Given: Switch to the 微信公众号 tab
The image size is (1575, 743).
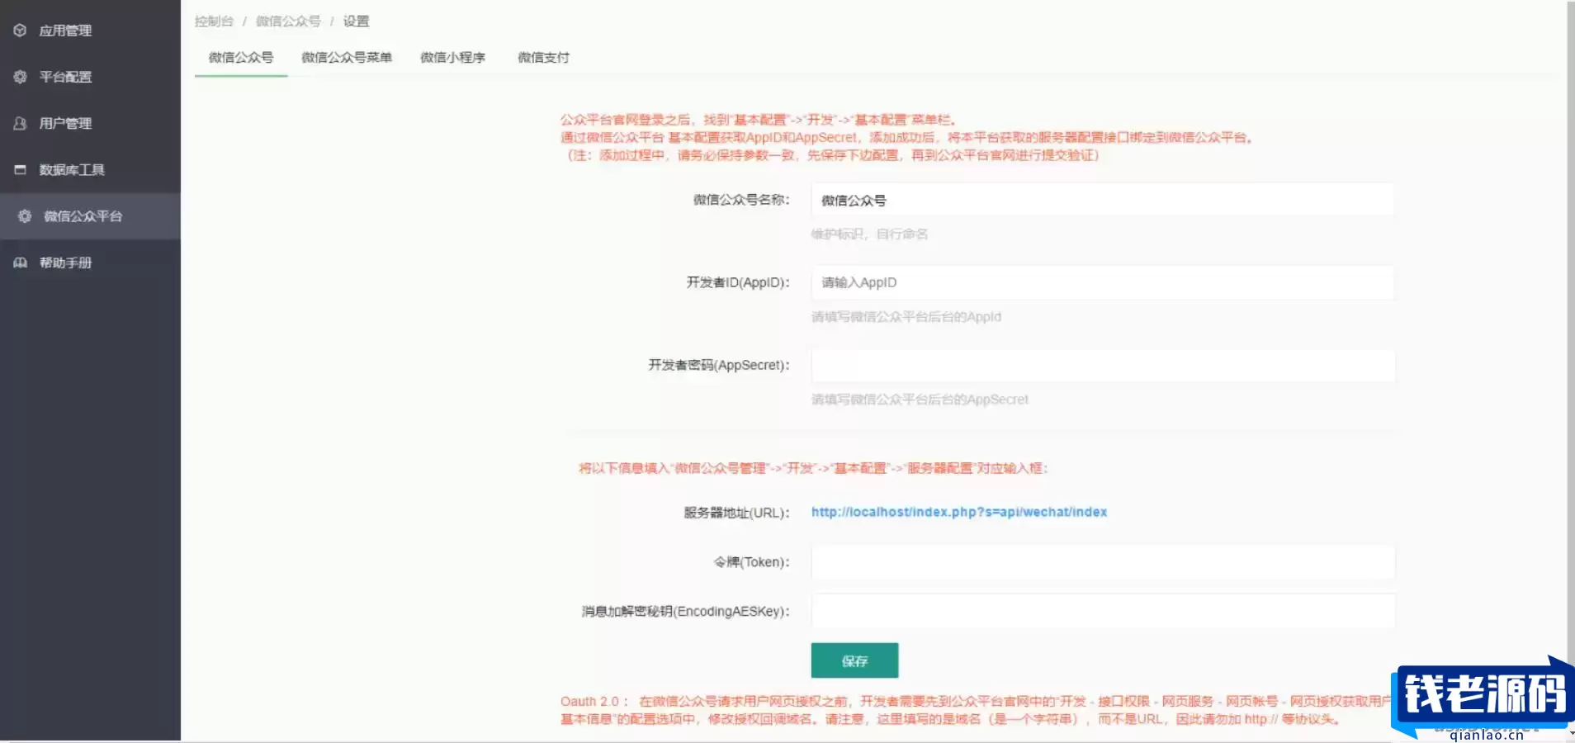Looking at the screenshot, I should [x=241, y=57].
